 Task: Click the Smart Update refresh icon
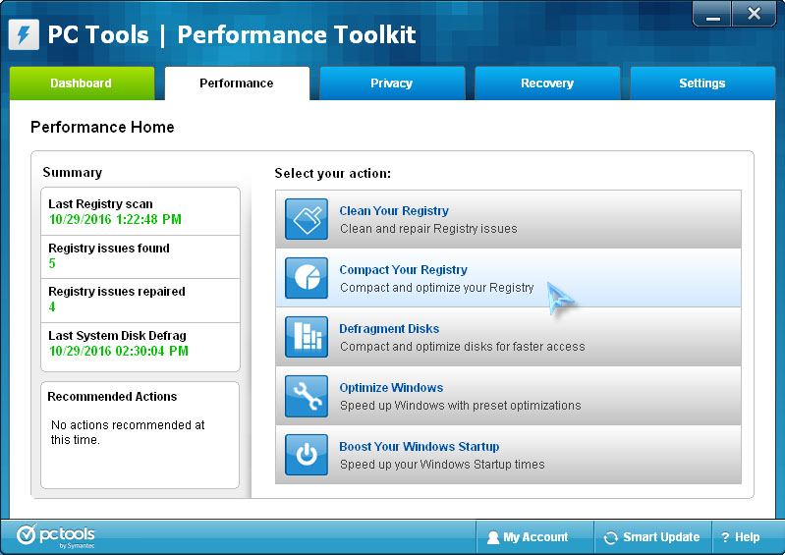coord(611,538)
